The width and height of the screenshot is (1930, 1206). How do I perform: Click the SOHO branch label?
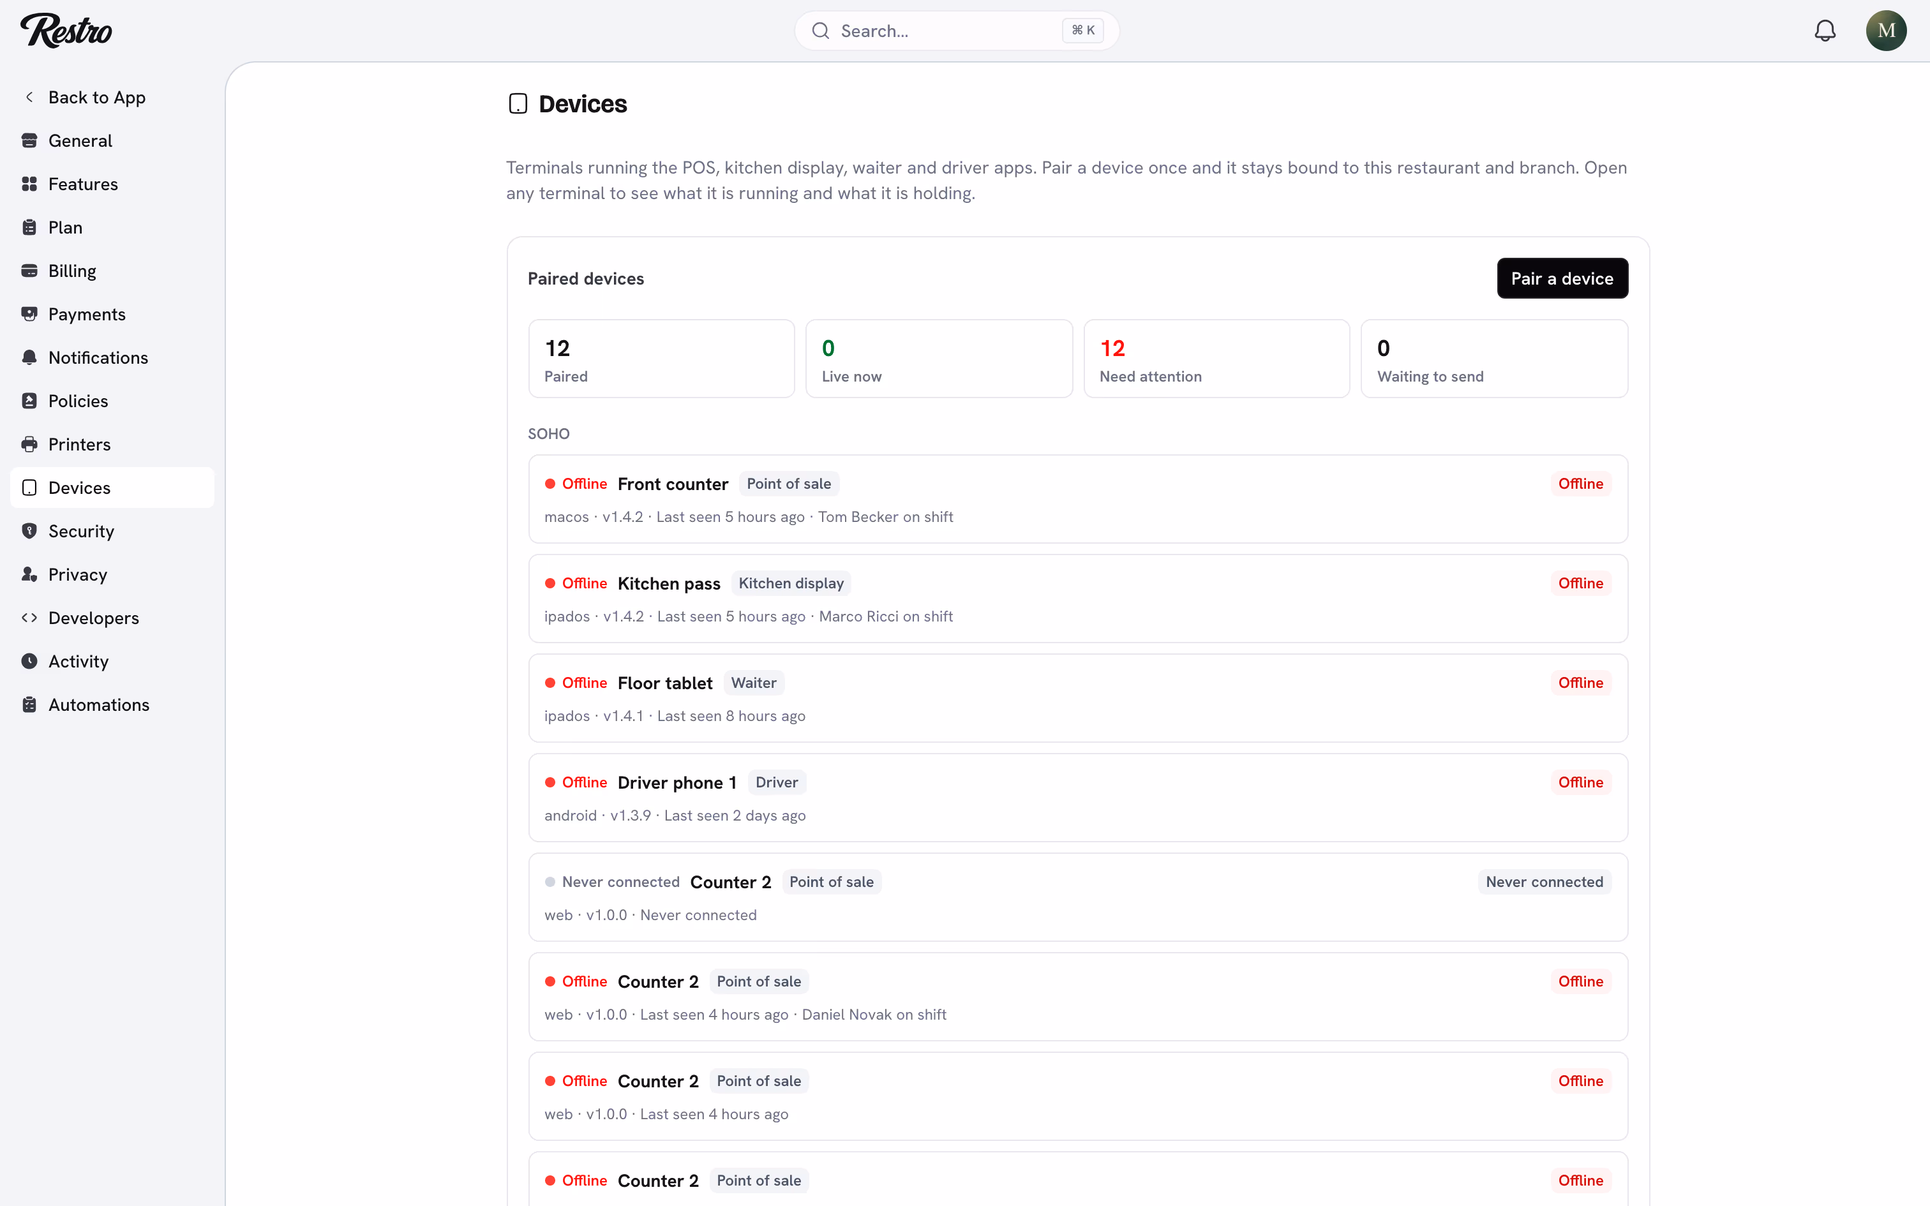pos(549,434)
